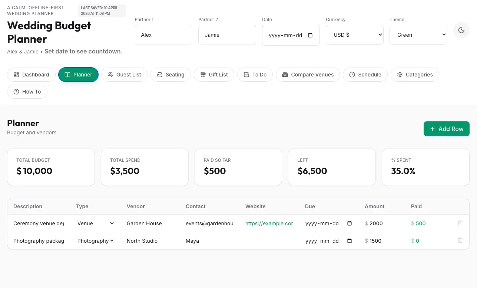Go to the Seating tab

tap(170, 75)
